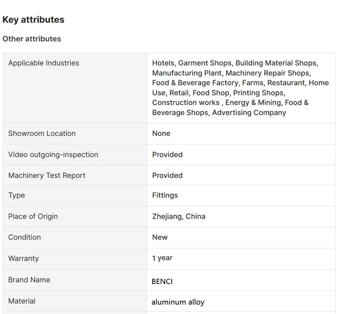Click Provided value beside Machinery Test Report
The width and height of the screenshot is (343, 314).
(x=167, y=175)
